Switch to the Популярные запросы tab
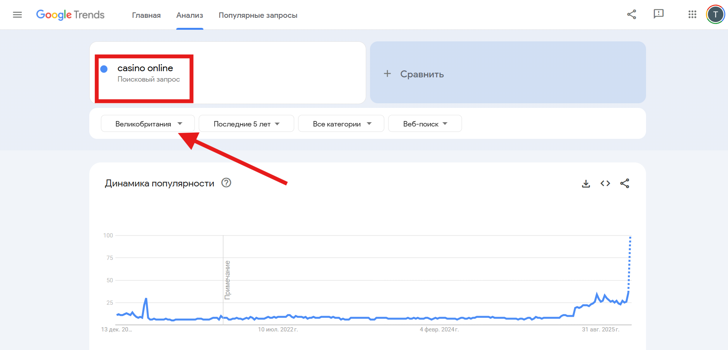The height and width of the screenshot is (350, 728). pos(258,15)
